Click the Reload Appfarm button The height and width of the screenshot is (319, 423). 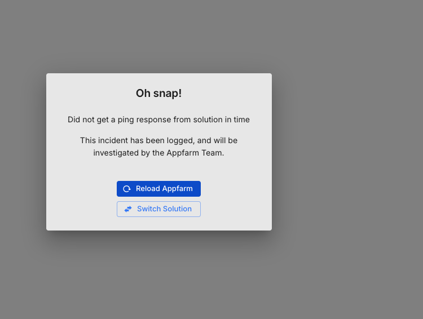pyautogui.click(x=158, y=189)
